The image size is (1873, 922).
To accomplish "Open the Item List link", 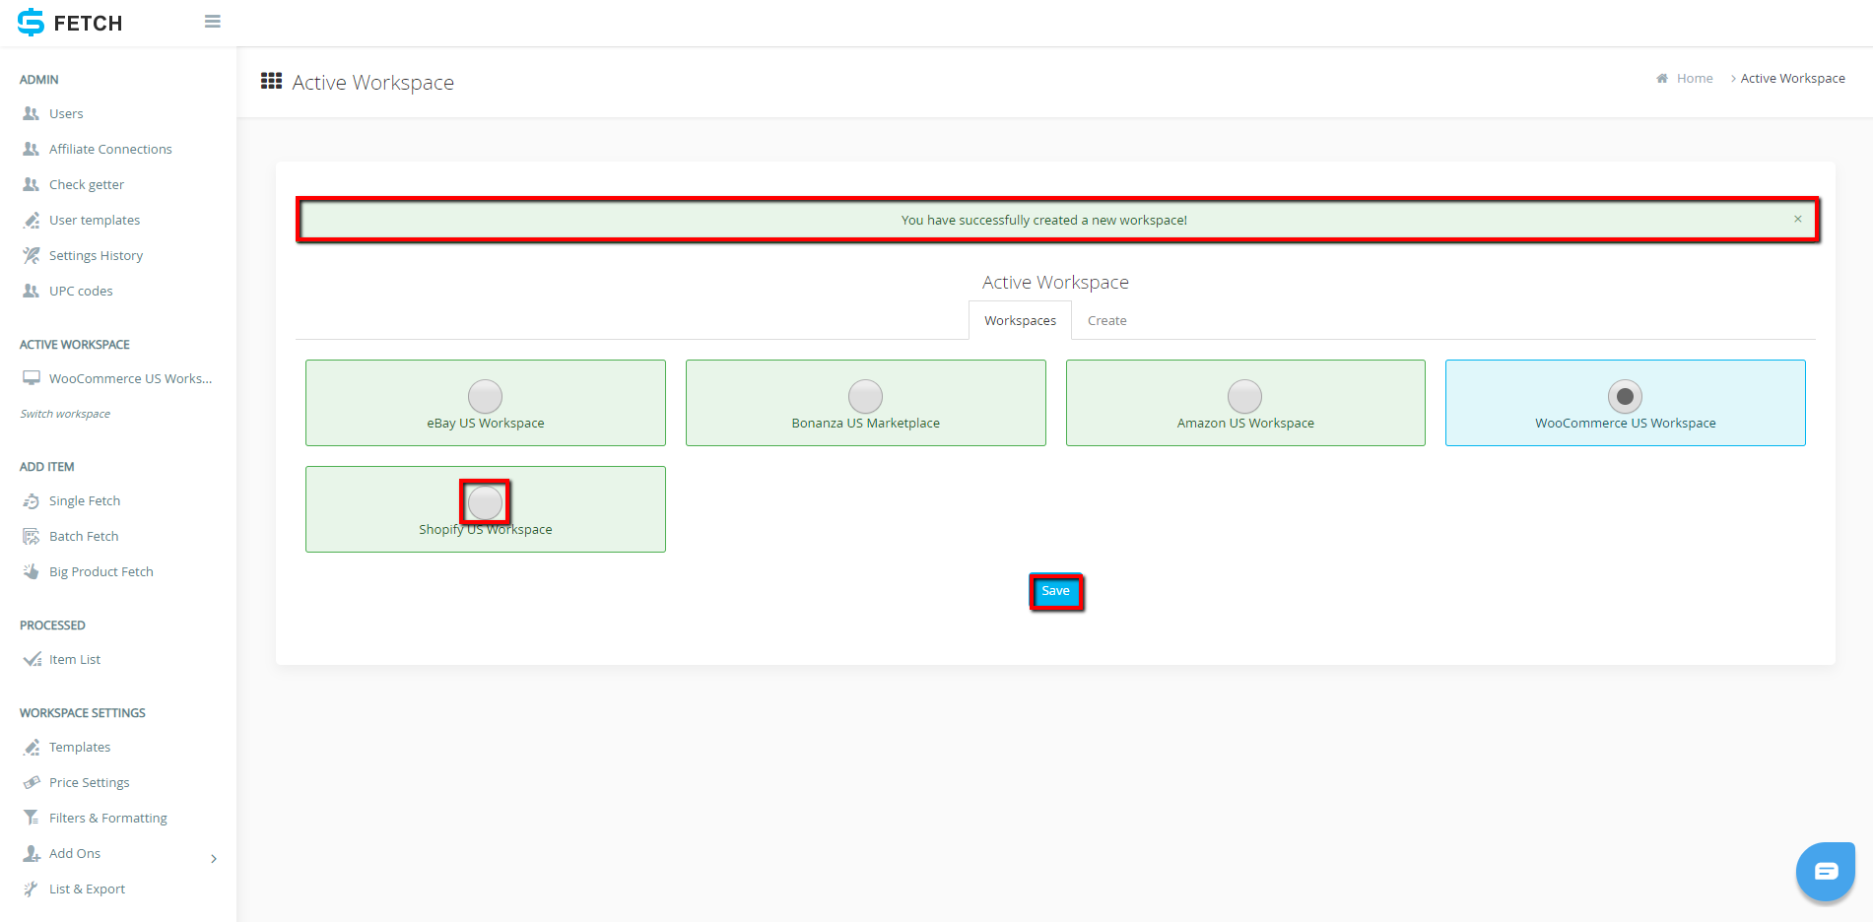I will (75, 659).
